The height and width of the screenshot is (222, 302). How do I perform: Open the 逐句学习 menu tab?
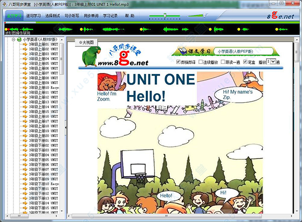pyautogui.click(x=32, y=16)
